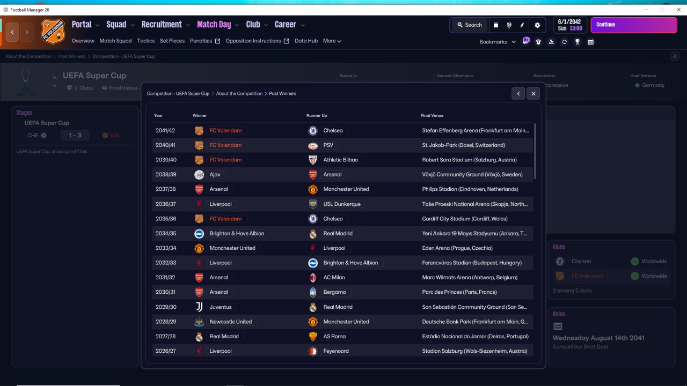The width and height of the screenshot is (687, 386).
Task: Switch to the Tactics tab
Action: [x=145, y=41]
